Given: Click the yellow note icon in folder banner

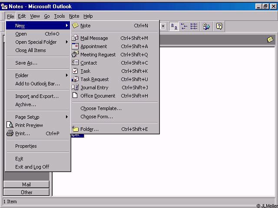Looking at the screenshot, I should click(x=270, y=39).
